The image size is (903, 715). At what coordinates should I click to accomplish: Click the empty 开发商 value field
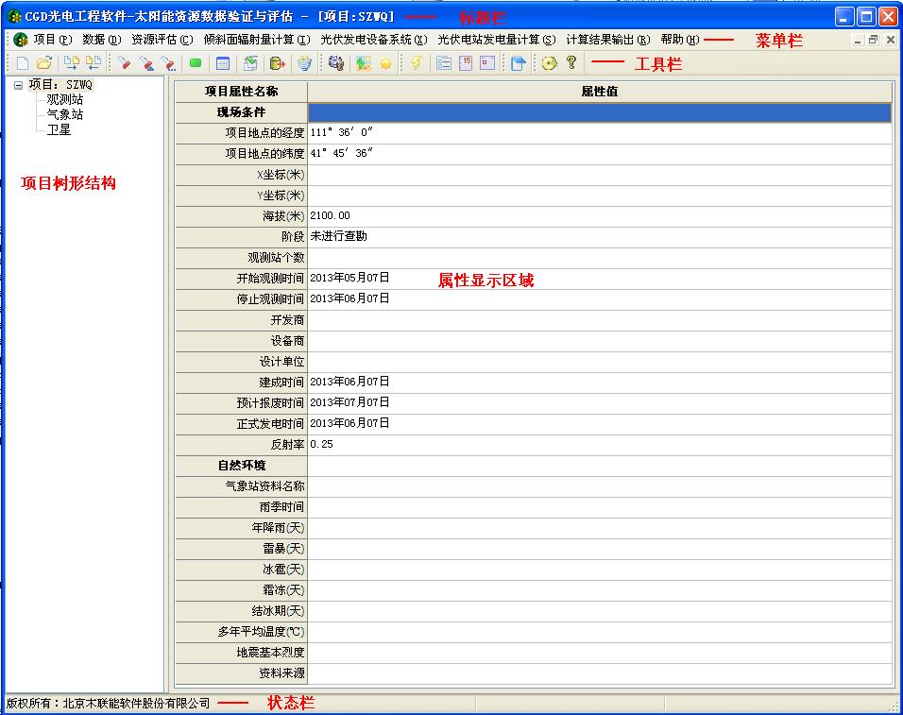click(600, 320)
